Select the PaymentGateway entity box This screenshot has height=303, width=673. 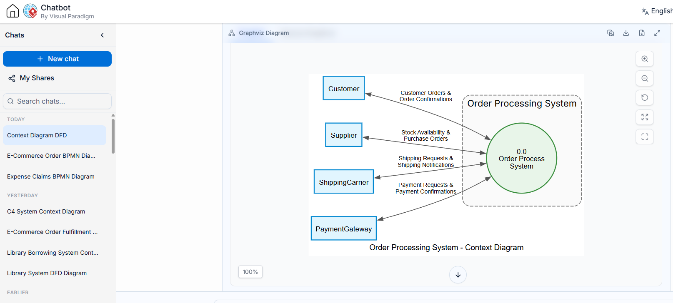[344, 228]
